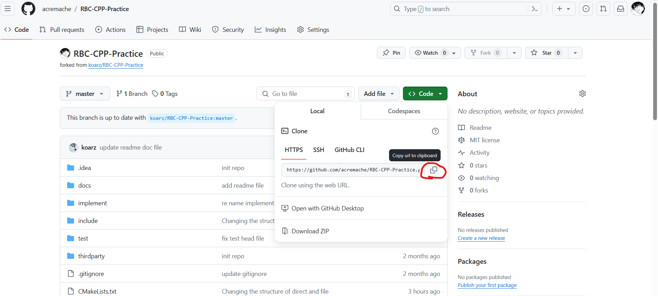The image size is (658, 296).
Task: Open the koarz/RBC-CPP-Practice forked-from link
Action: click(x=116, y=65)
